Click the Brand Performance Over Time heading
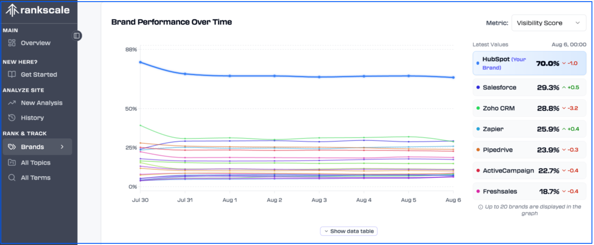This screenshot has height=245, width=594. pyautogui.click(x=172, y=22)
